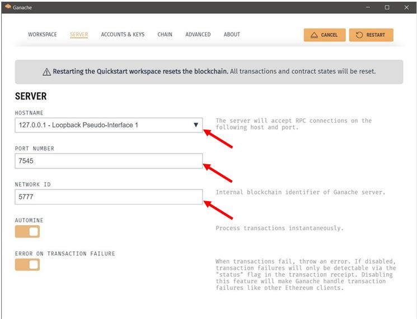The height and width of the screenshot is (319, 417).
Task: Click the Port Number field showing 7545
Action: (x=109, y=161)
